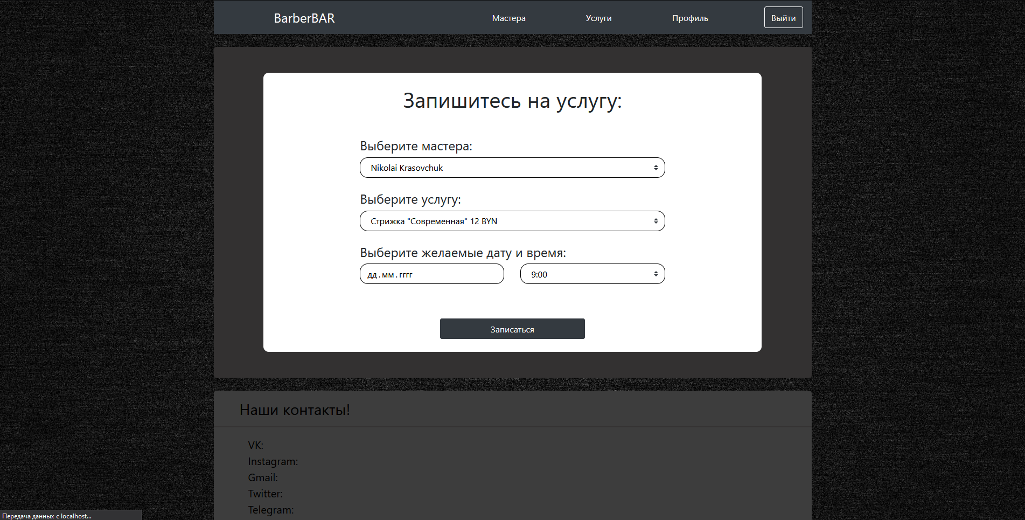
Task: Click the Twitter contact label
Action: (265, 494)
